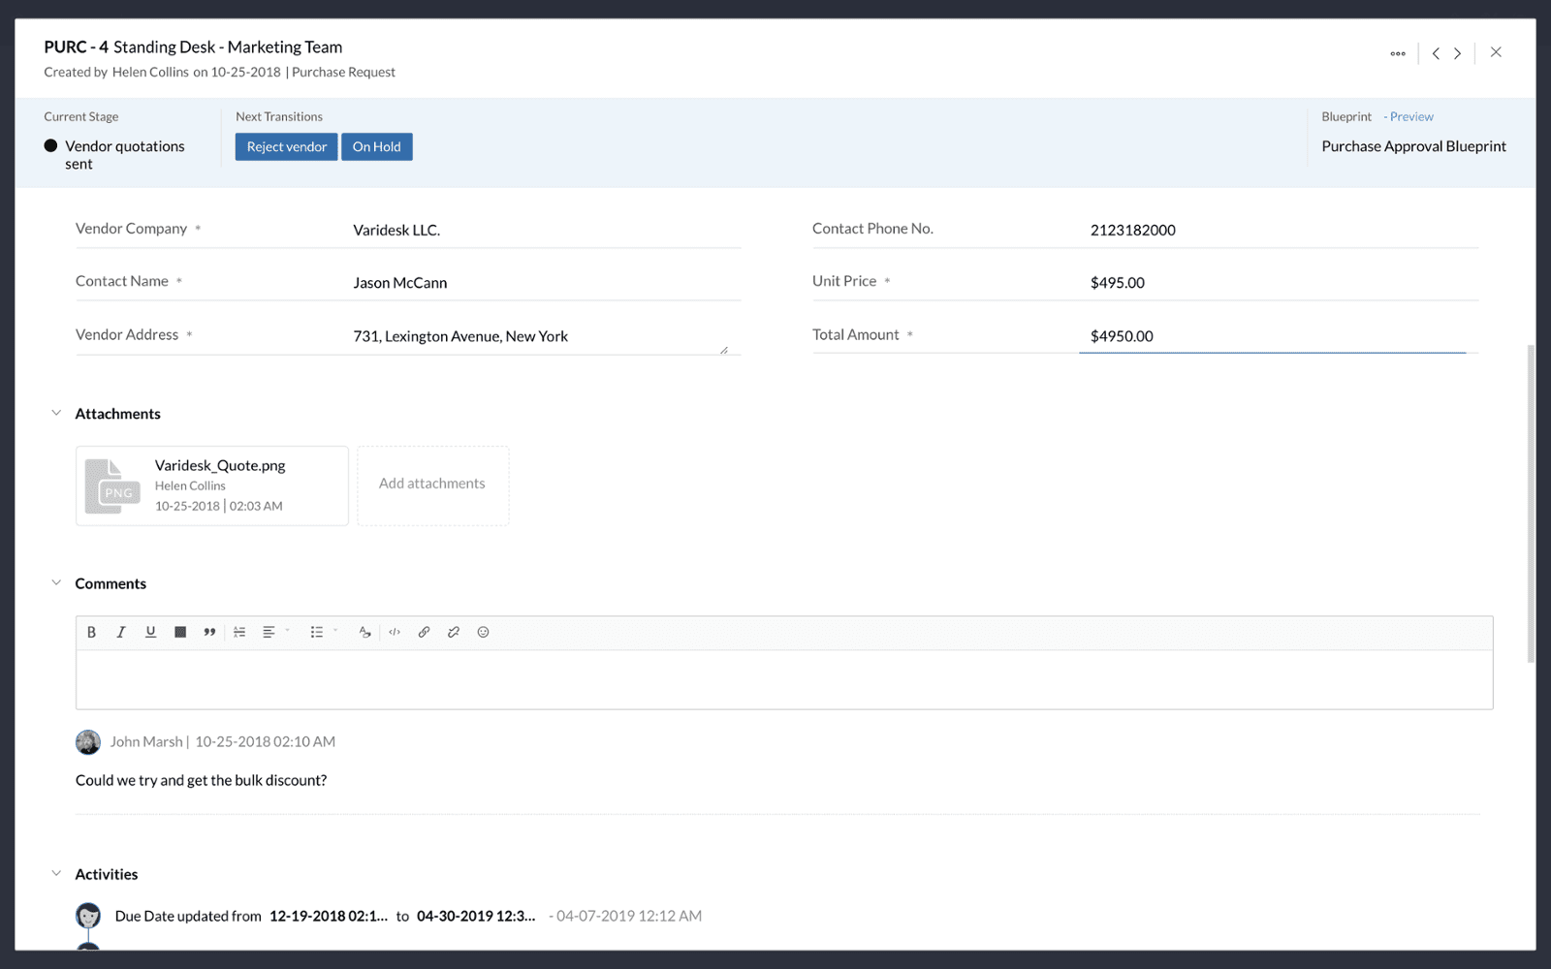1551x969 pixels.
Task: Collapse the Activities section
Action: pos(56,873)
